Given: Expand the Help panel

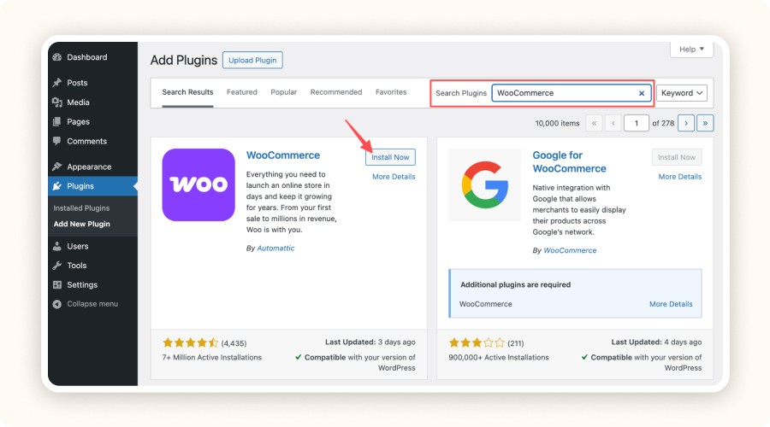Looking at the screenshot, I should click(x=691, y=49).
